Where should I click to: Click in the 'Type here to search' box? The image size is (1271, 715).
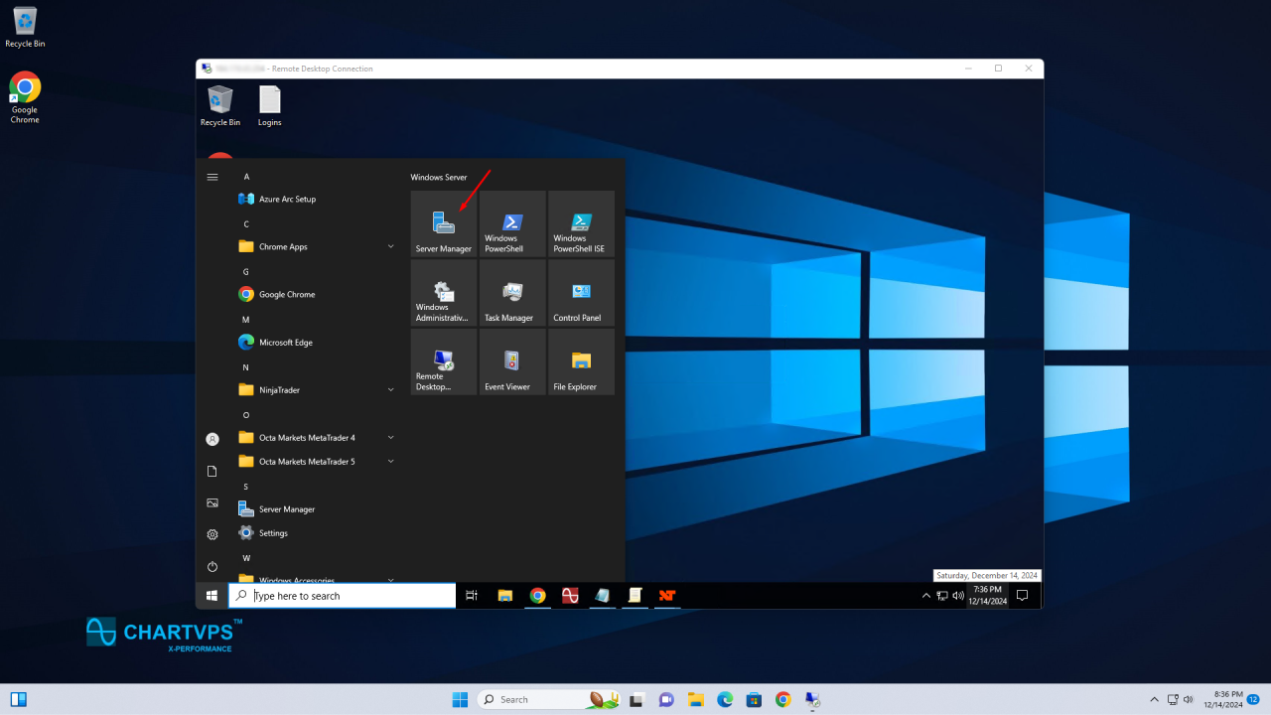pyautogui.click(x=343, y=596)
